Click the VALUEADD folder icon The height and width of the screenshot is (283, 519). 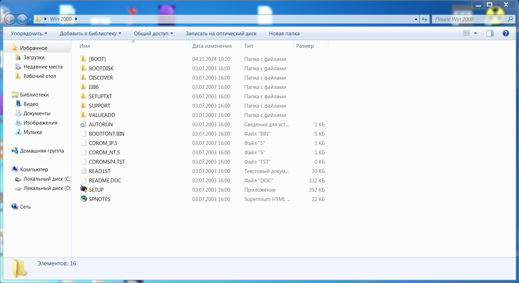[x=83, y=115]
